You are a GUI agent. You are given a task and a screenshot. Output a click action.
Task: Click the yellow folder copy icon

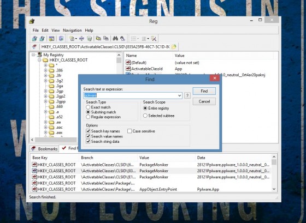click(98, 39)
